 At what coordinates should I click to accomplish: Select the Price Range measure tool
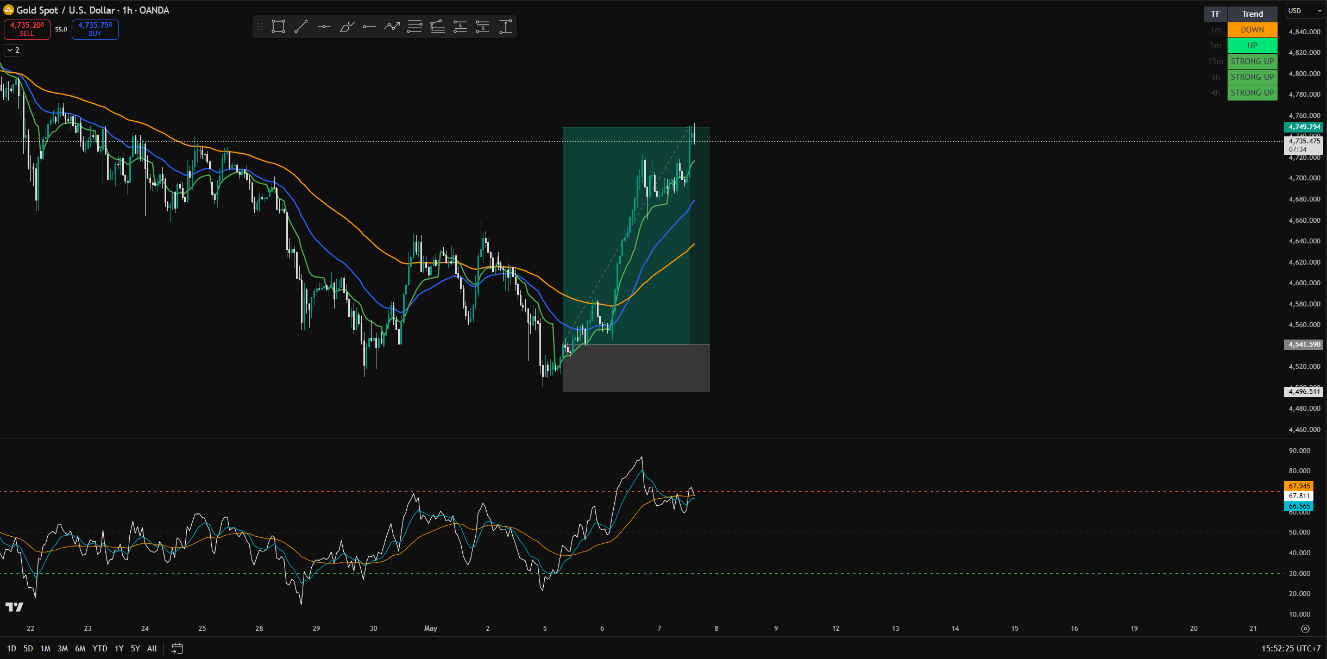506,27
